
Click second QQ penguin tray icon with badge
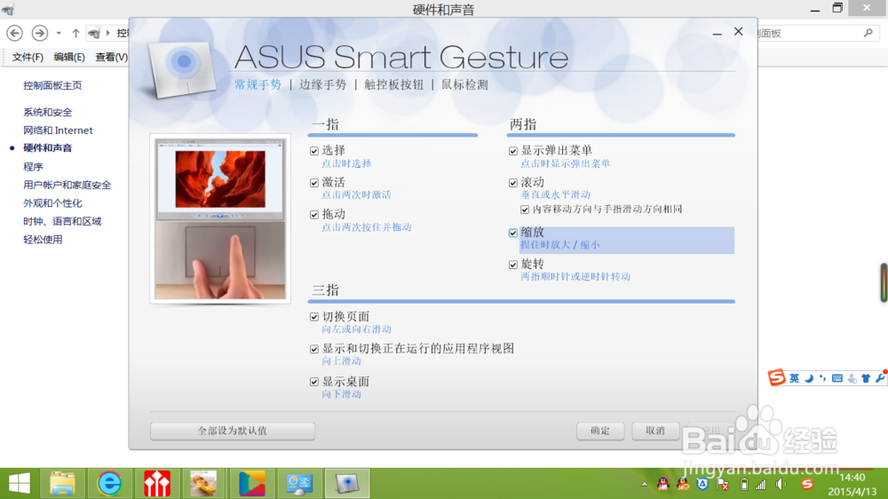click(x=683, y=484)
